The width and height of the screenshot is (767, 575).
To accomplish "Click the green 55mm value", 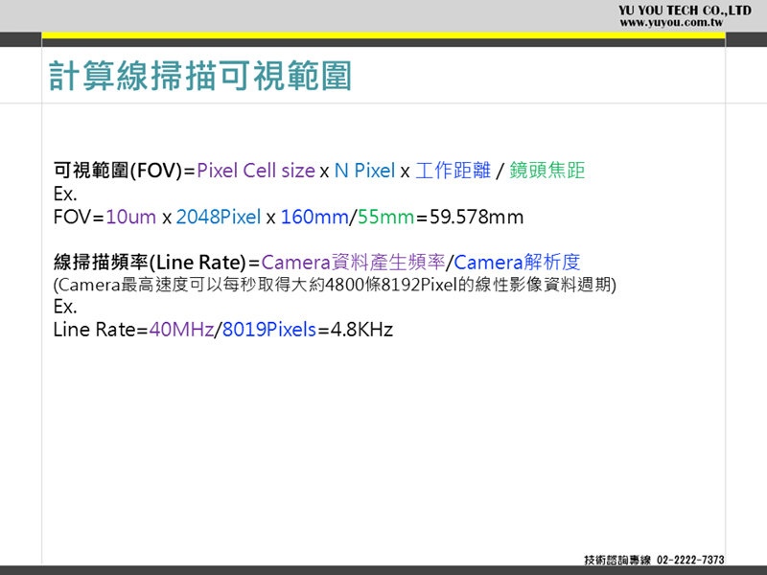I will [x=385, y=217].
